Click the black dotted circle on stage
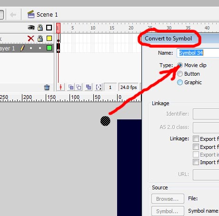The image size is (219, 216). (105, 121)
